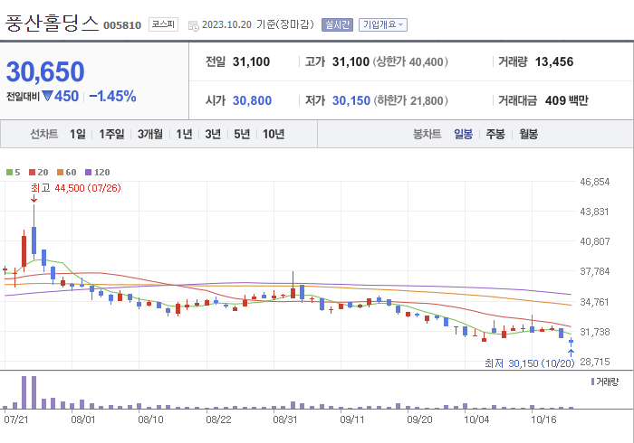Click the red 20-day moving average swatch
This screenshot has width=634, height=443.
(33, 173)
